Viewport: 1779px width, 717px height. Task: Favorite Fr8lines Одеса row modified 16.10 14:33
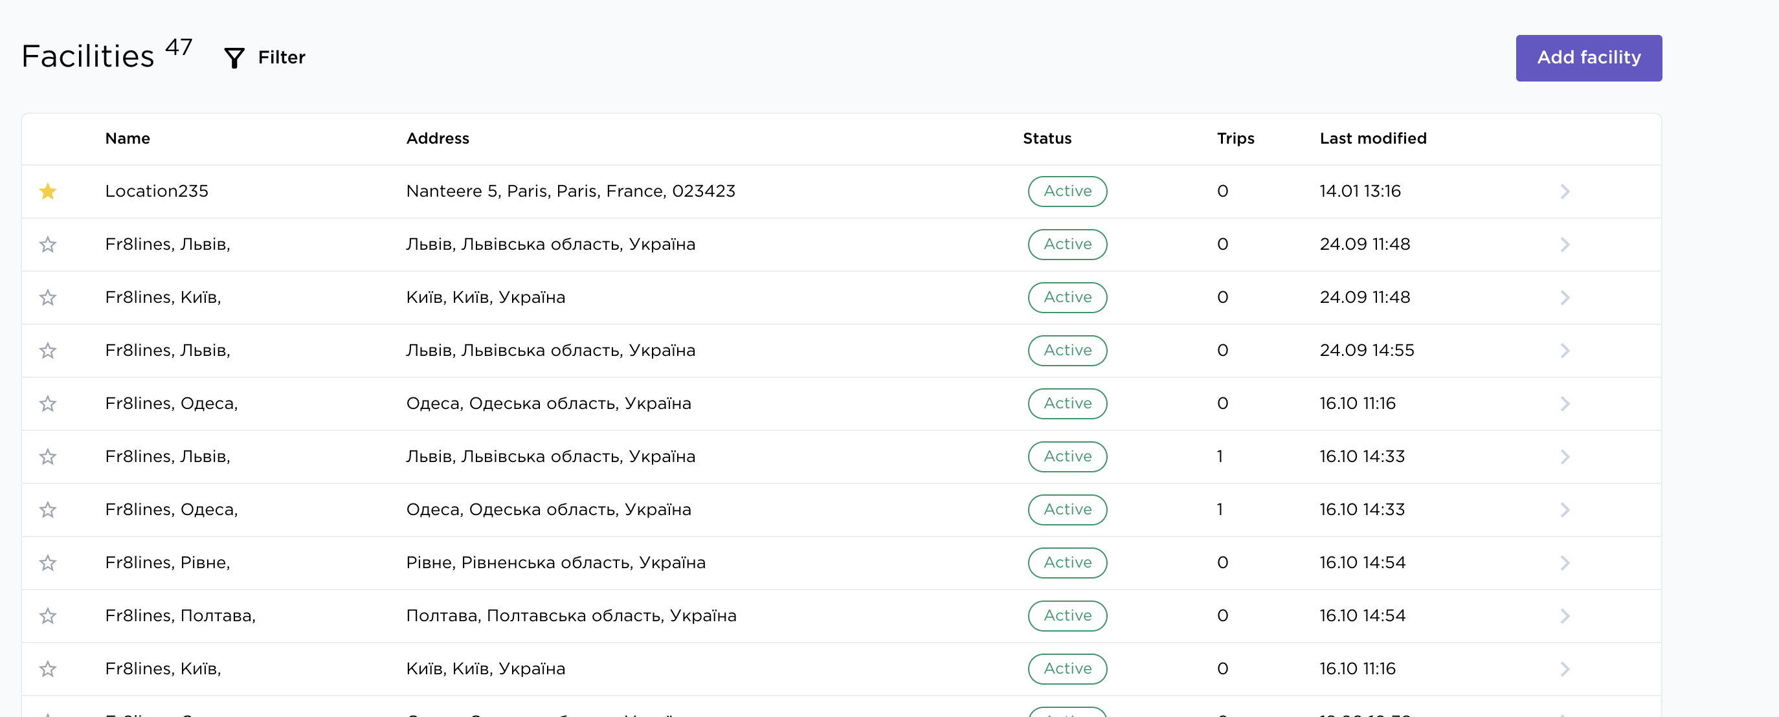(48, 510)
